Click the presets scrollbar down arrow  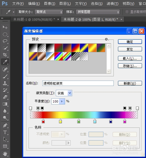[x=109, y=71]
